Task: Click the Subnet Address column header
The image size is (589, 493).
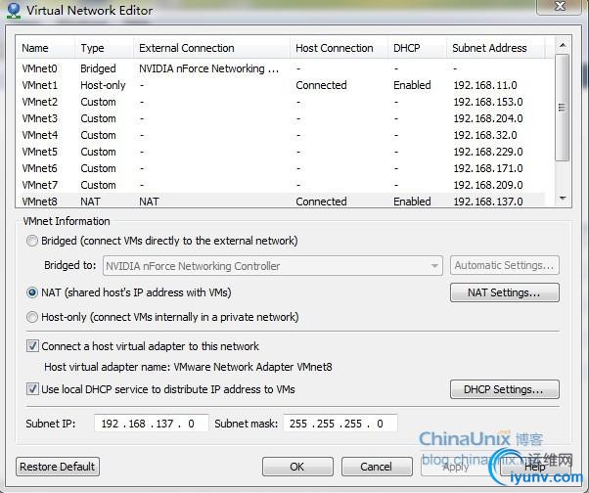Action: 495,48
